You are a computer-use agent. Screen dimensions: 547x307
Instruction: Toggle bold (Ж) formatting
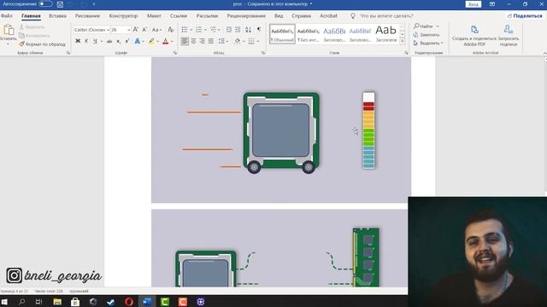click(78, 42)
